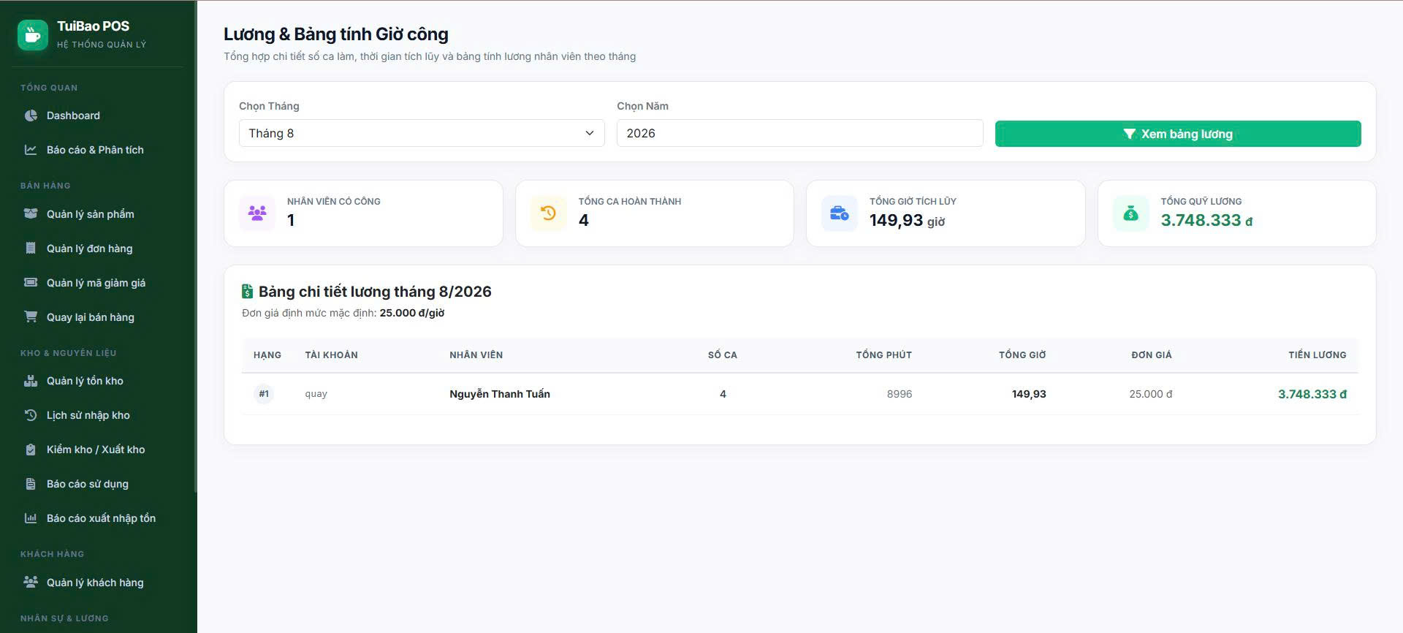Viewport: 1403px width, 633px height.
Task: Click the funnel icon on Xem bảng lương button
Action: (1129, 134)
